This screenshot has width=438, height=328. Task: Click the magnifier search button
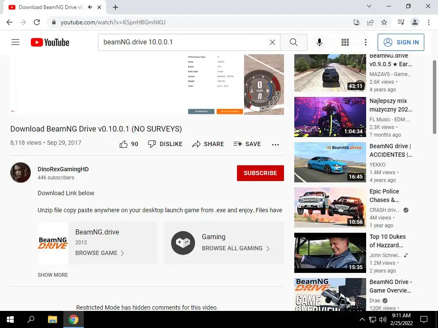tap(293, 42)
